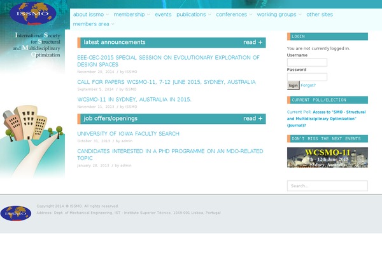Screen dimensions: 382x254
Task: Focus the Username input field
Action: point(307,62)
